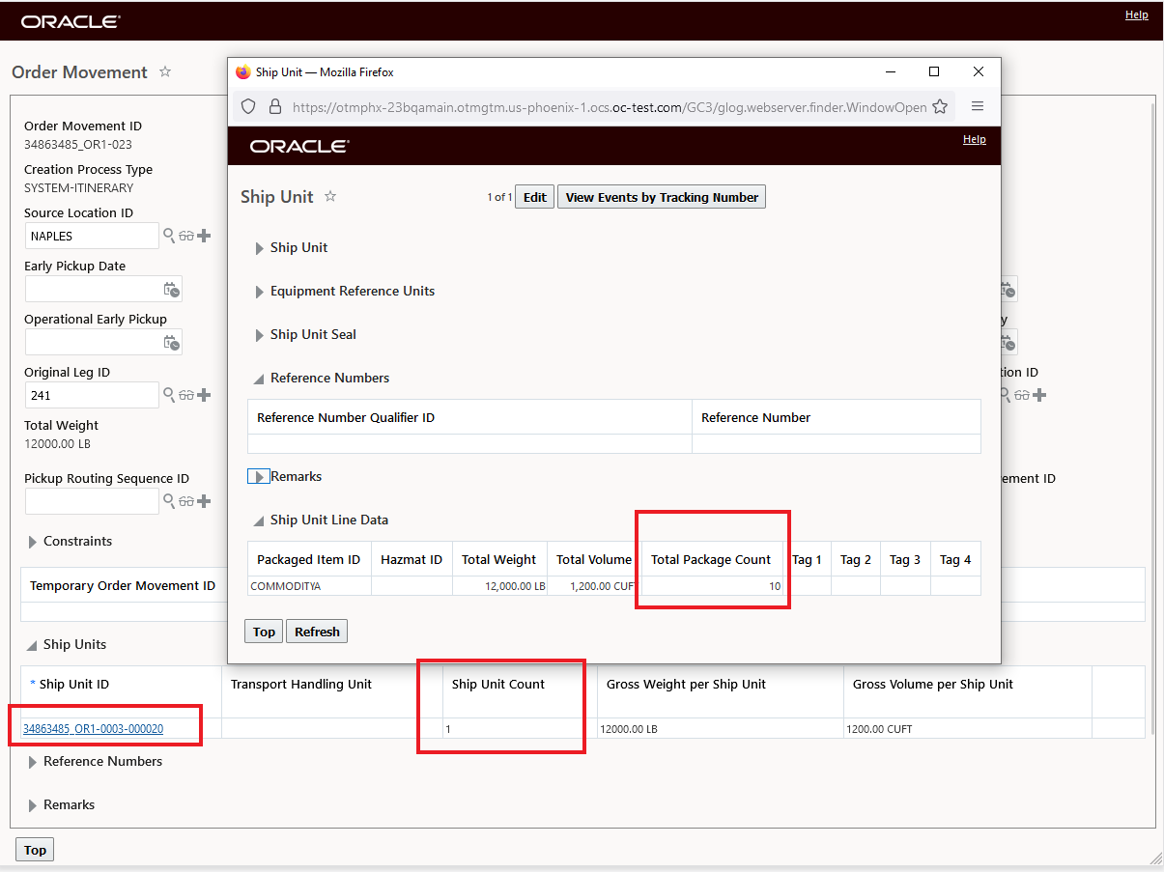Click the Hazmat ID column header

click(x=412, y=559)
